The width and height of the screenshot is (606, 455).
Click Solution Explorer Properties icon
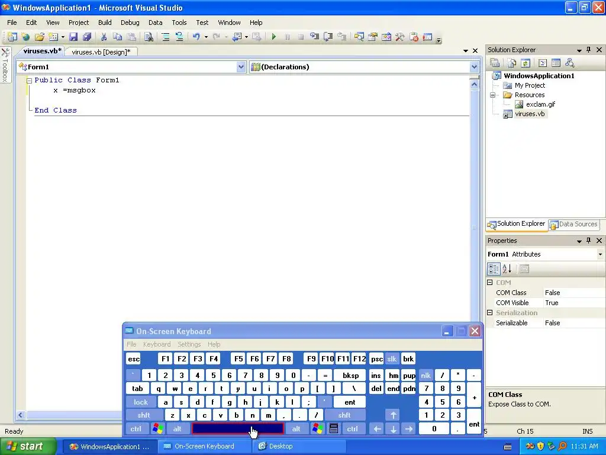click(495, 63)
